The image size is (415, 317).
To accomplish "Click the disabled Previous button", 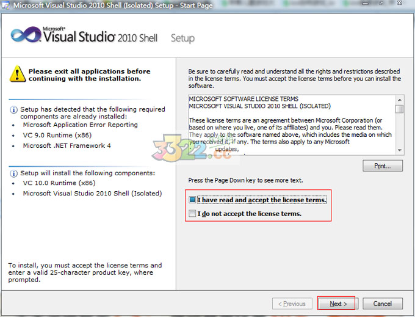I will [x=292, y=304].
